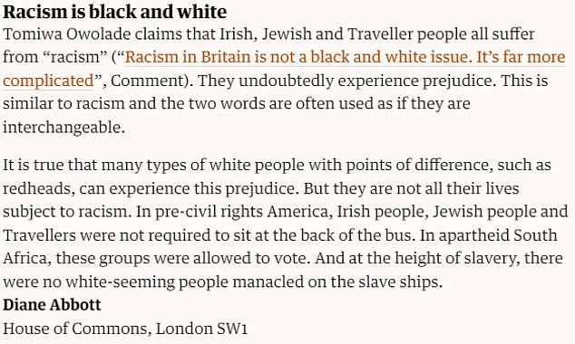
Task: Click the "House of Commons, London SW1" address line
Action: (125, 329)
